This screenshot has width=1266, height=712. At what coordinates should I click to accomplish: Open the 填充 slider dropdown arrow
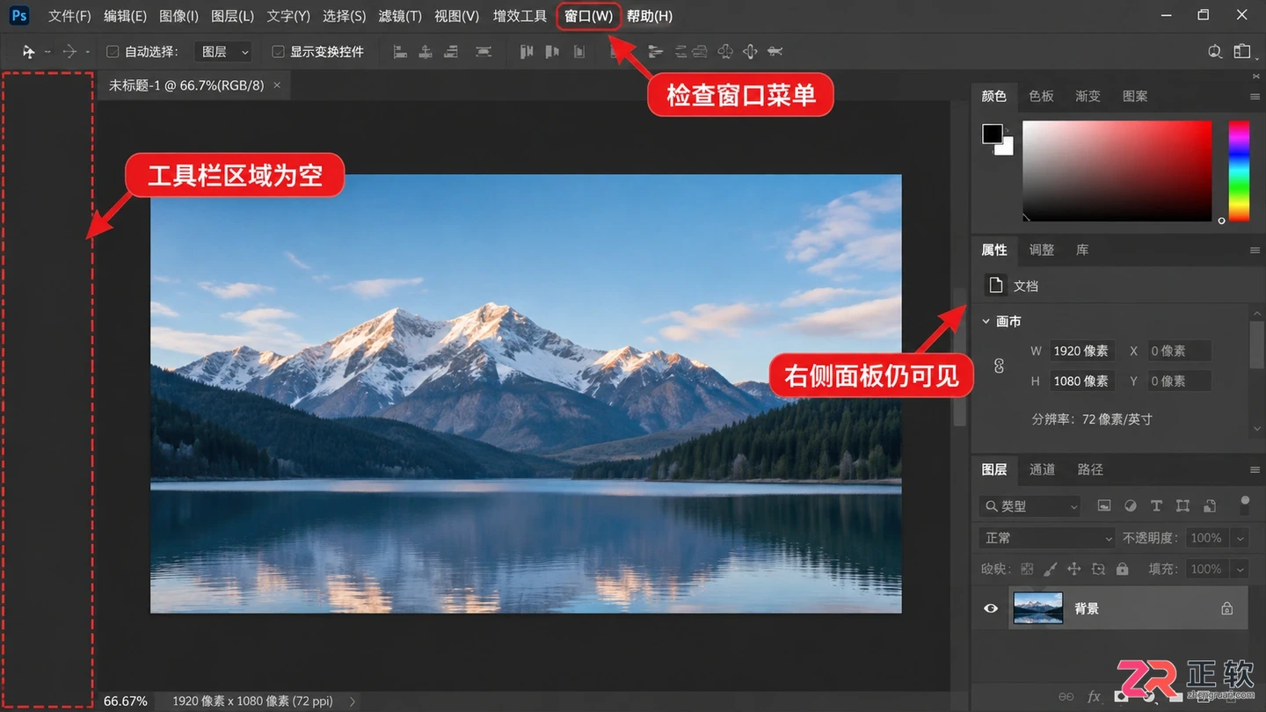(x=1241, y=569)
